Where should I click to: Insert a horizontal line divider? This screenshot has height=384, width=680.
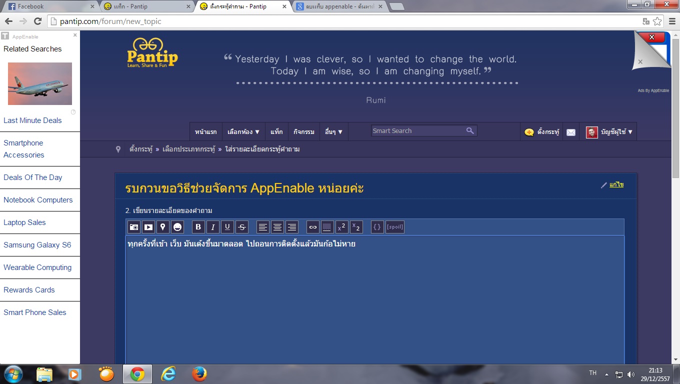click(327, 227)
